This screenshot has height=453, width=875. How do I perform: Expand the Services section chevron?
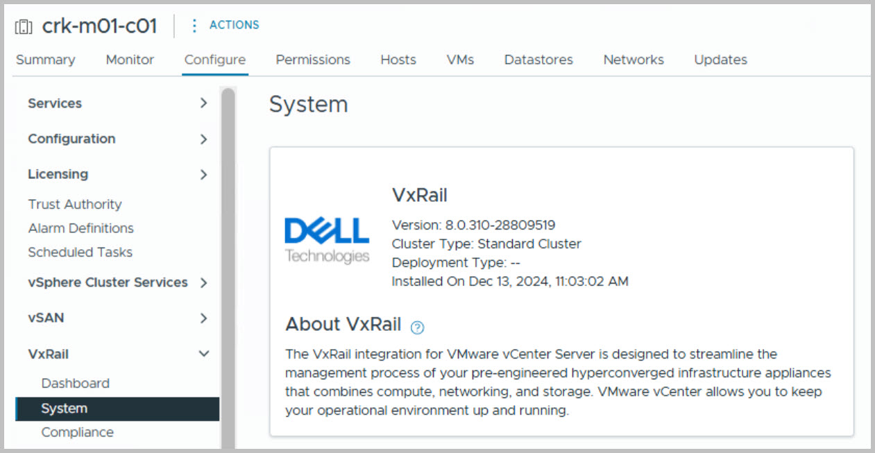point(203,103)
